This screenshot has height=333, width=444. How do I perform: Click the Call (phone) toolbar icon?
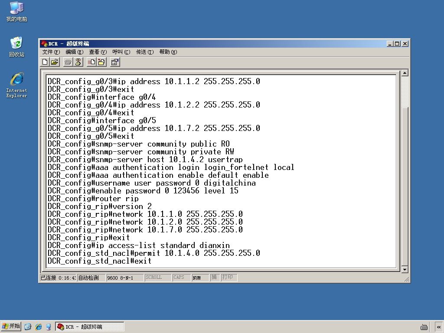click(68, 62)
